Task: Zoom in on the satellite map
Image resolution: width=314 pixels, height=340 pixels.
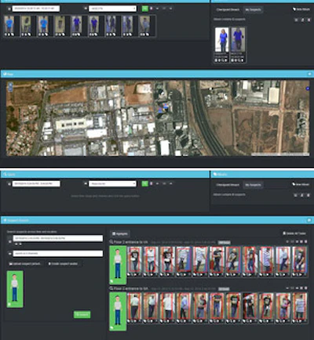Action: point(10,85)
